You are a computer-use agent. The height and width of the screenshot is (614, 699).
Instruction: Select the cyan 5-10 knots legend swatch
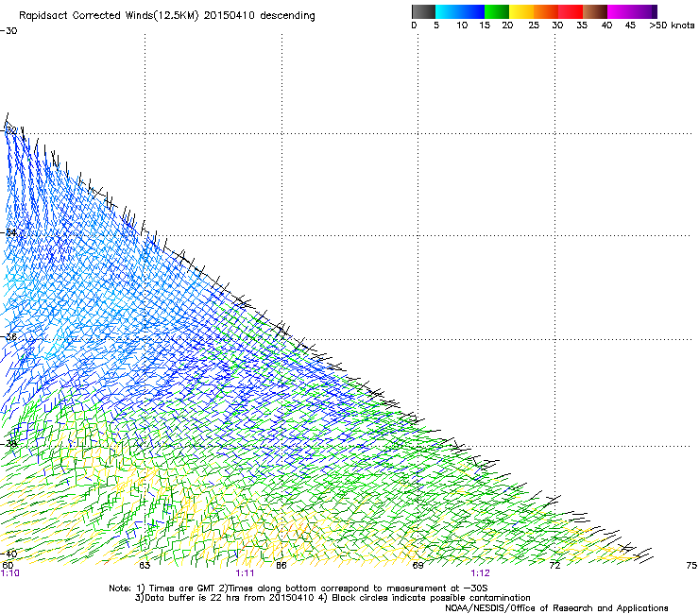click(x=448, y=11)
